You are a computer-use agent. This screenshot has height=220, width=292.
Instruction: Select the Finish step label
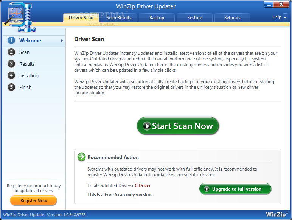[x=25, y=87]
